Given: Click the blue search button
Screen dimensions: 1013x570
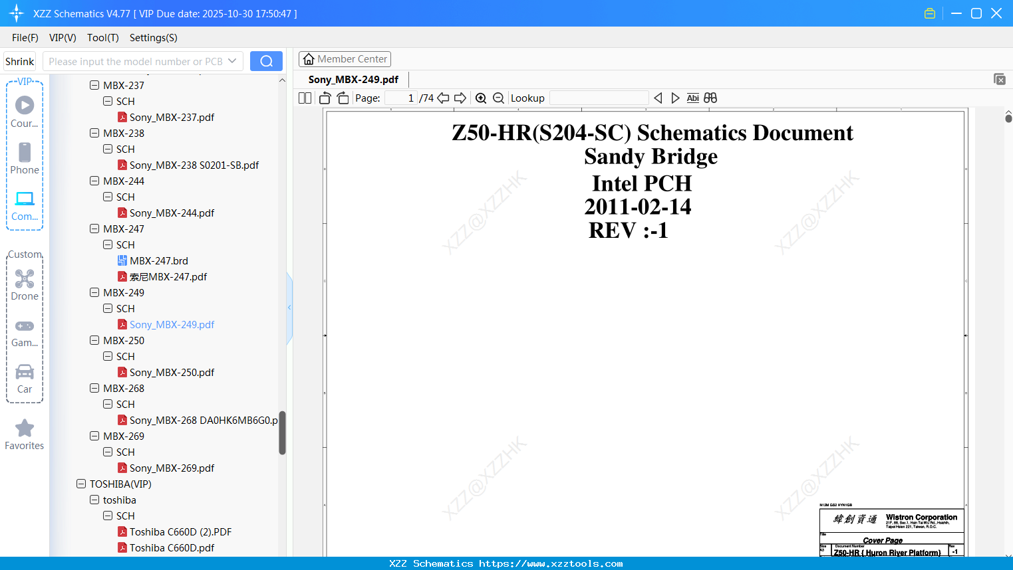Looking at the screenshot, I should (x=266, y=61).
